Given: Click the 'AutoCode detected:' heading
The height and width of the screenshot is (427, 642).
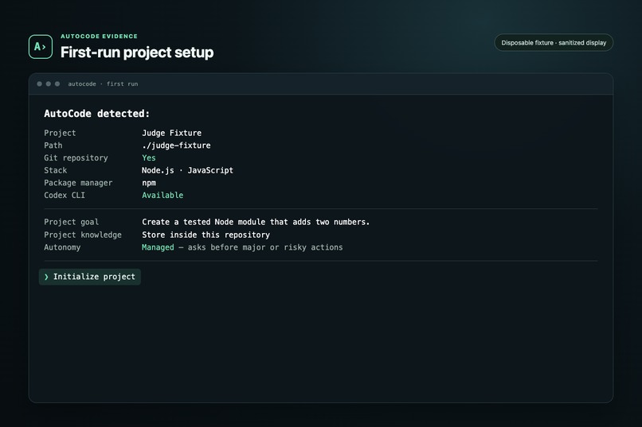Looking at the screenshot, I should point(97,114).
